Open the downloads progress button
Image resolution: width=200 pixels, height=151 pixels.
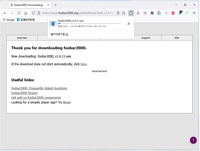pyautogui.click(x=131, y=13)
